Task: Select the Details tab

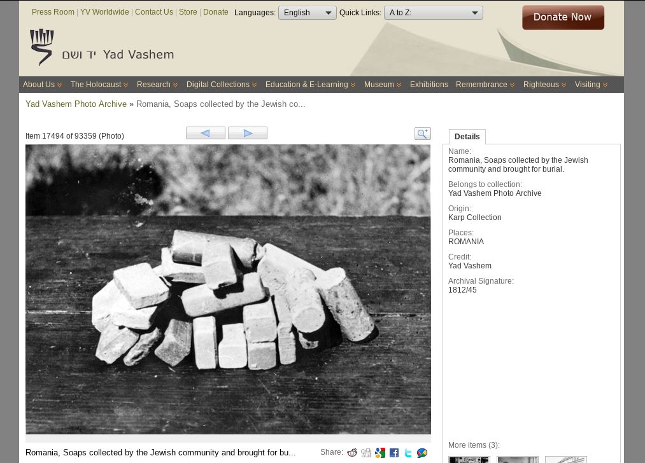Action: [467, 137]
